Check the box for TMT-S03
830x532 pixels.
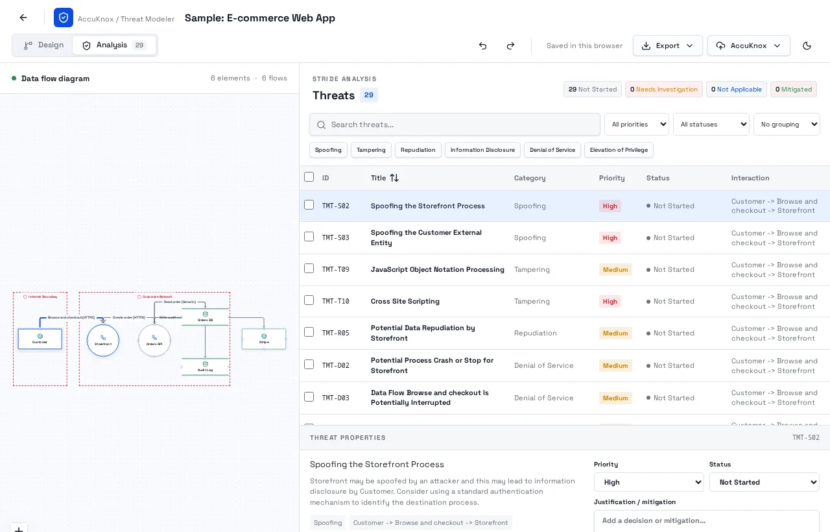click(x=309, y=237)
